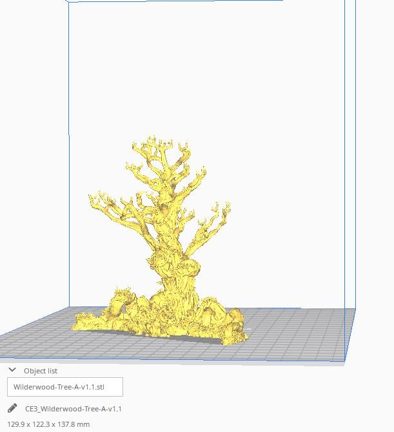Click the pencil icon to rename job
This screenshot has width=394, height=432.
pos(12,408)
